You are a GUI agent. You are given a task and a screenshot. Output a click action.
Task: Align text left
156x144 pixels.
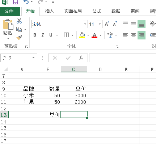(126, 35)
